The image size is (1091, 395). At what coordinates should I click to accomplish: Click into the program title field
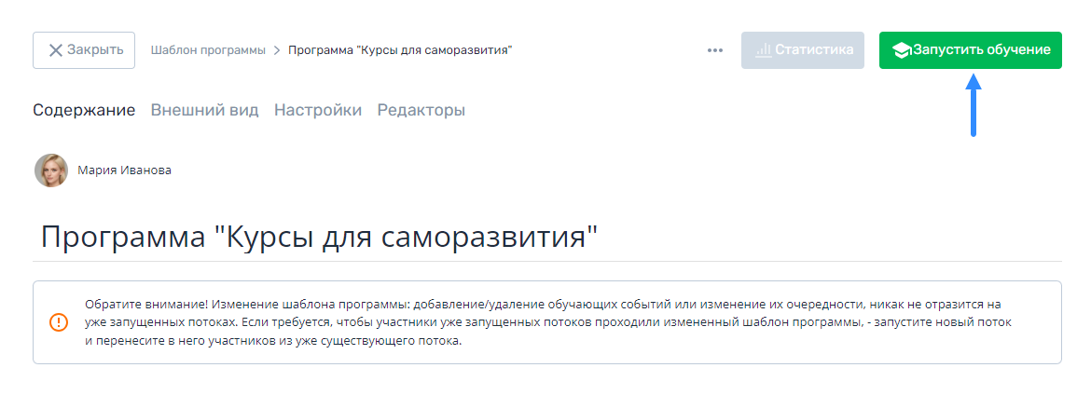[x=546, y=238]
